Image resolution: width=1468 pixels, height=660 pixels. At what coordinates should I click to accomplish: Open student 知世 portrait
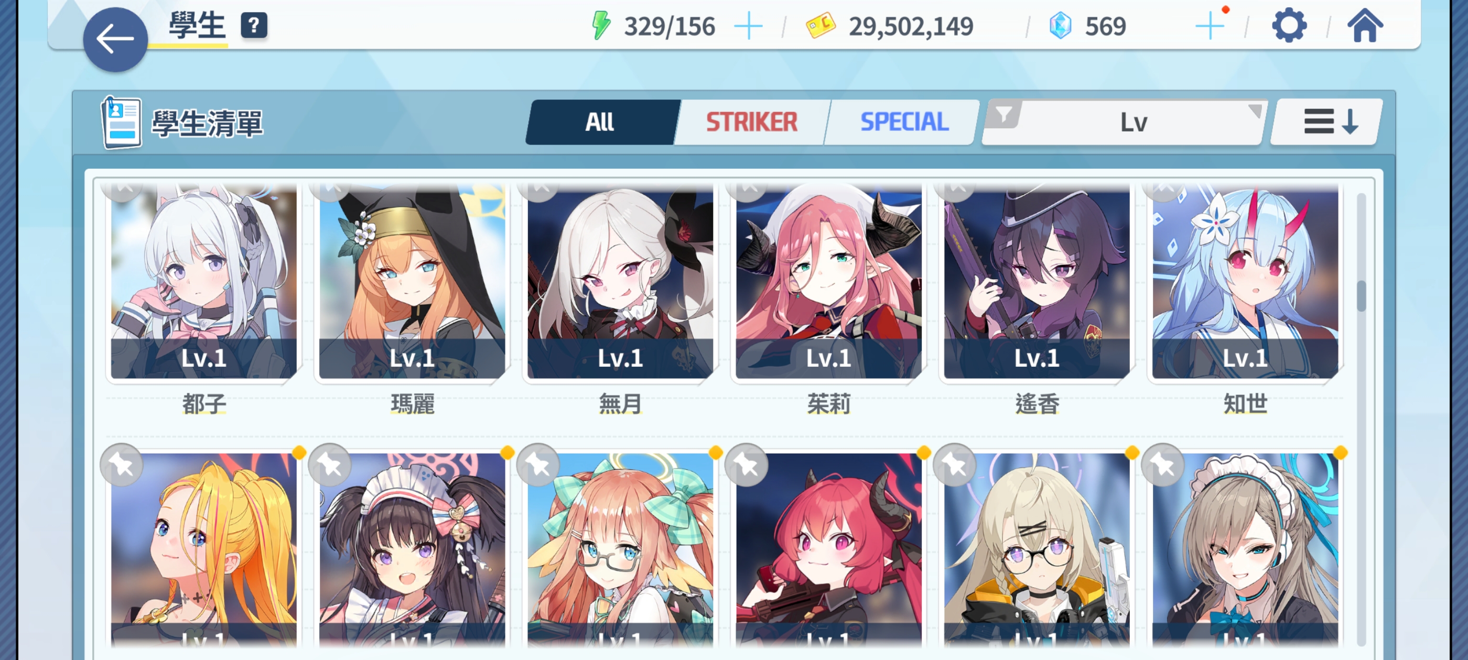click(x=1245, y=281)
